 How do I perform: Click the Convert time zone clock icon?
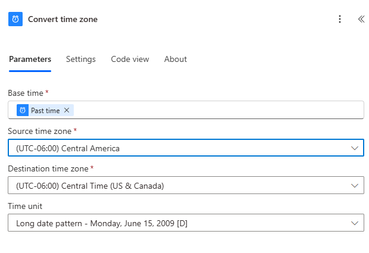point(15,19)
